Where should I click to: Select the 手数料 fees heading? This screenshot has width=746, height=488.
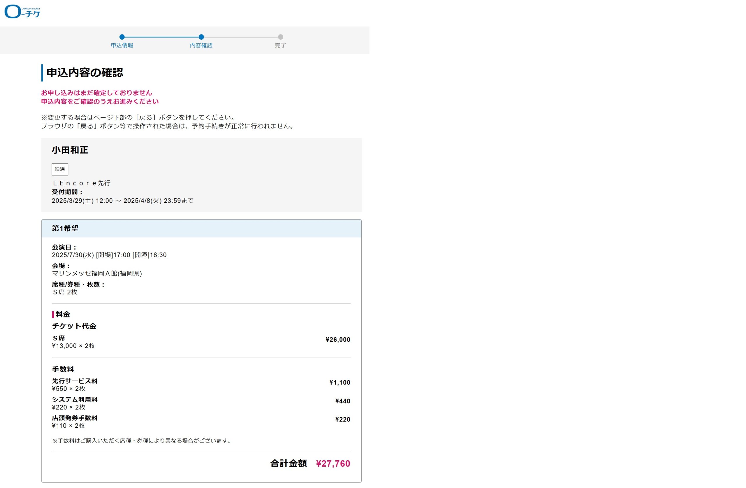tap(63, 369)
